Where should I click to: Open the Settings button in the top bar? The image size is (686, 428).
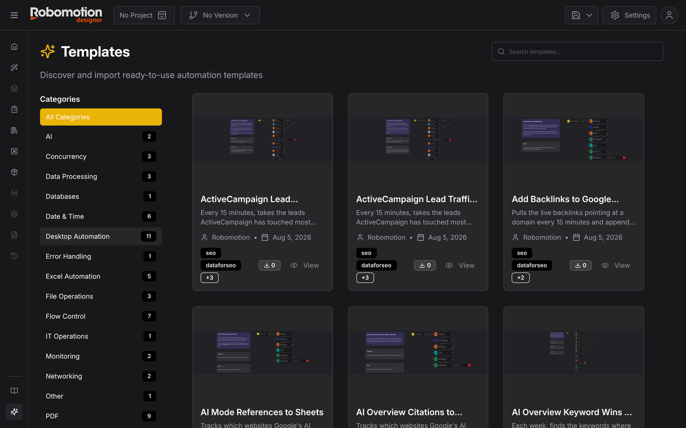[x=629, y=15]
